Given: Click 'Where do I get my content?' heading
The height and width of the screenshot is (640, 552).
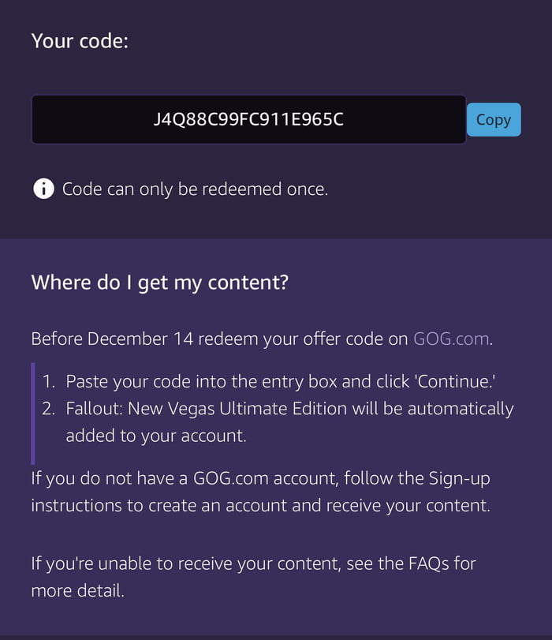Looking at the screenshot, I should tap(160, 282).
